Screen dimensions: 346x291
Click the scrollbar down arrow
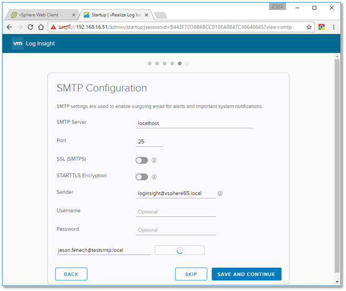pyautogui.click(x=337, y=282)
